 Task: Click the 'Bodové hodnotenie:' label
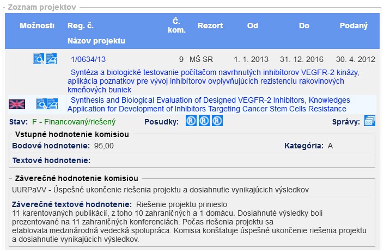coord(51,146)
